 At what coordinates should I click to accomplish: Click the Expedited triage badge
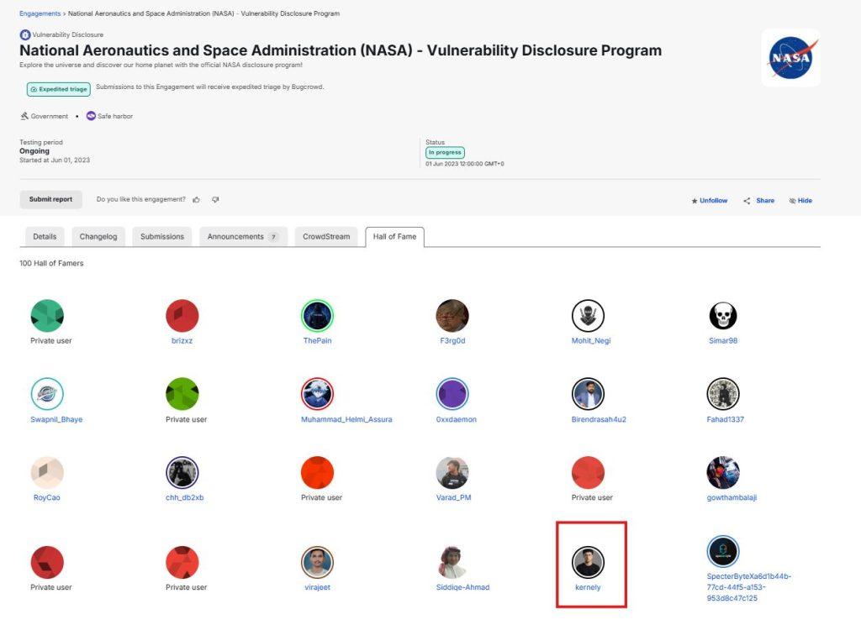(x=59, y=89)
